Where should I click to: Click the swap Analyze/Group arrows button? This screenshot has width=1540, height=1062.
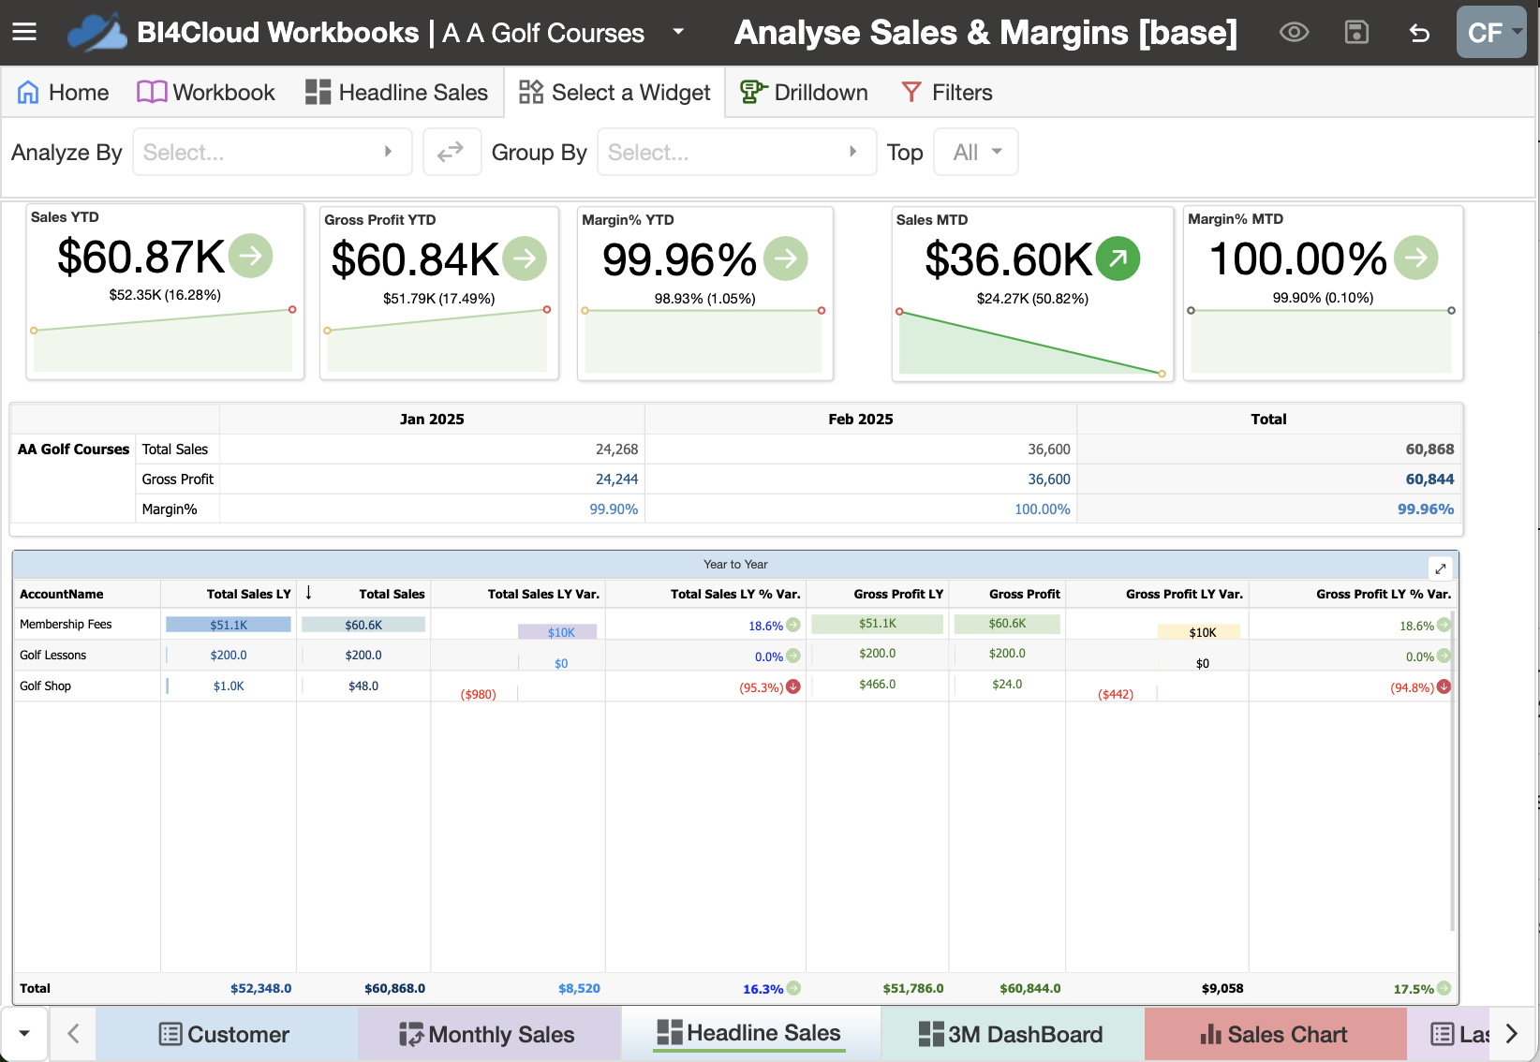click(x=452, y=152)
